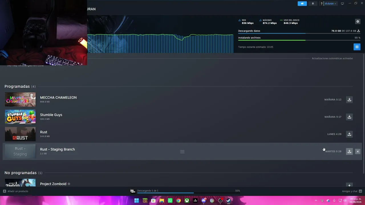Click Actualizaciones automáticas activadas text
The image size is (365, 205).
[332, 58]
